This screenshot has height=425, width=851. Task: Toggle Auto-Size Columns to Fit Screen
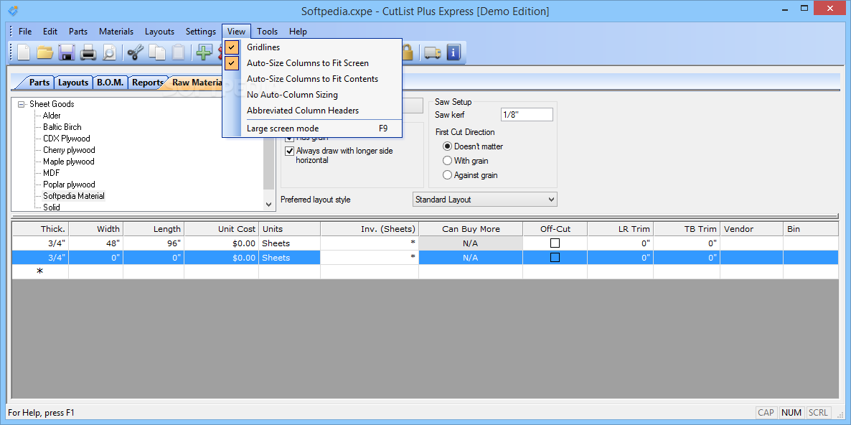[312, 63]
